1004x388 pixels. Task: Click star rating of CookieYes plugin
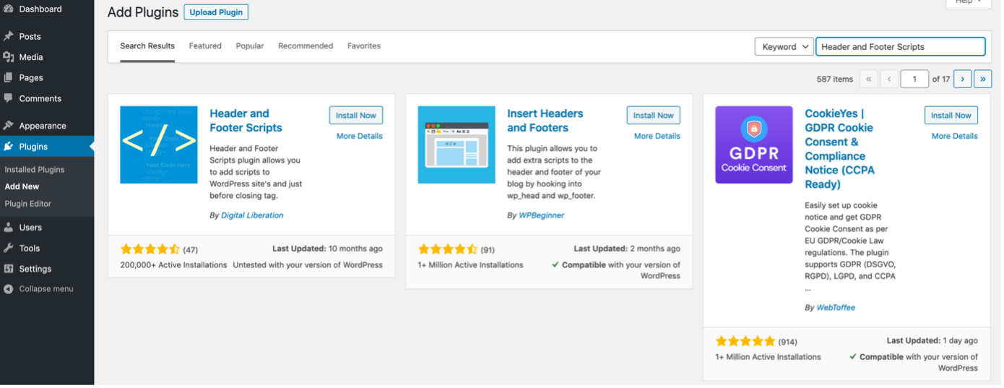coord(745,341)
